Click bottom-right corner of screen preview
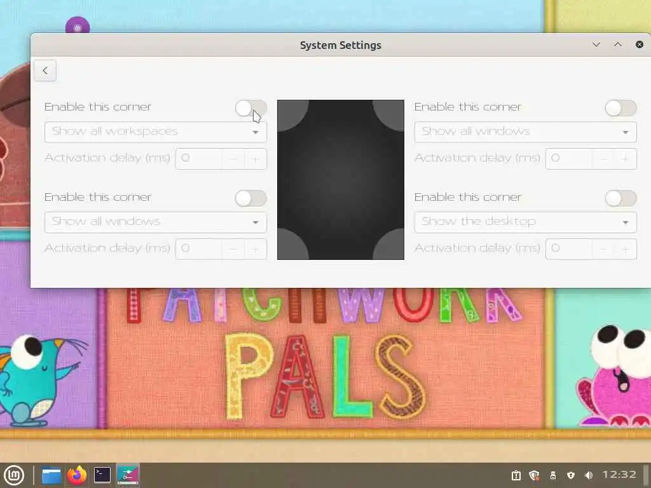This screenshot has height=488, width=651. click(391, 247)
